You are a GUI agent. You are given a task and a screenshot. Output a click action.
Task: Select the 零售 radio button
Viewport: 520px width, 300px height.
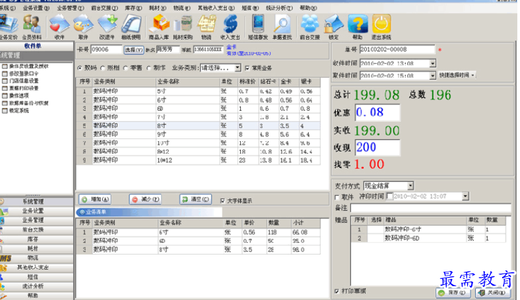pos(125,68)
